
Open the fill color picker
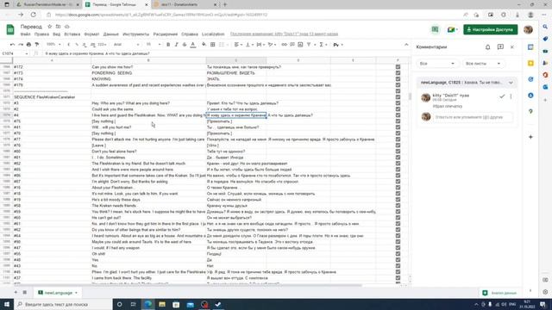204,45
